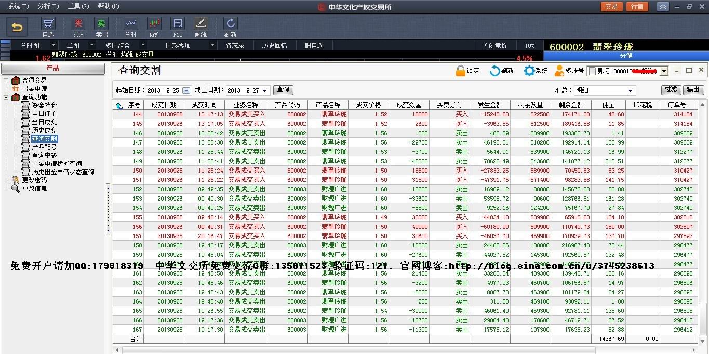Viewport: 709px width, 354px height.
Task: Click the 删自选 tab
Action: [x=314, y=45]
